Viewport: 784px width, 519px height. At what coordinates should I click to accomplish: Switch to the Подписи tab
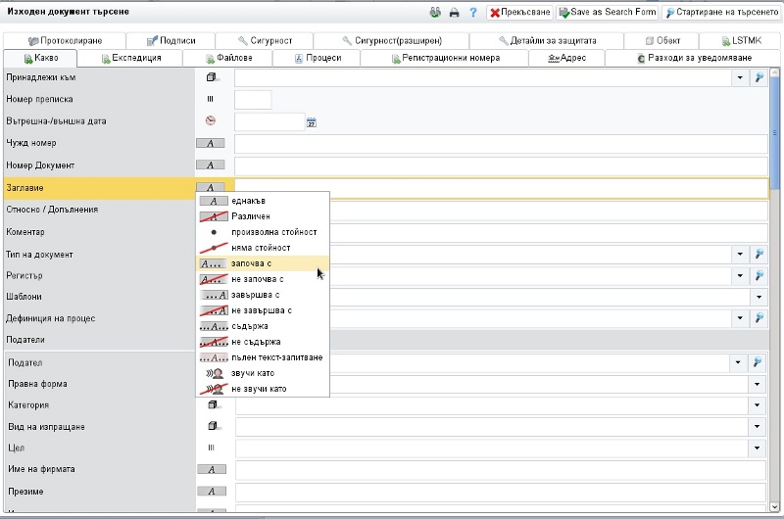171,40
